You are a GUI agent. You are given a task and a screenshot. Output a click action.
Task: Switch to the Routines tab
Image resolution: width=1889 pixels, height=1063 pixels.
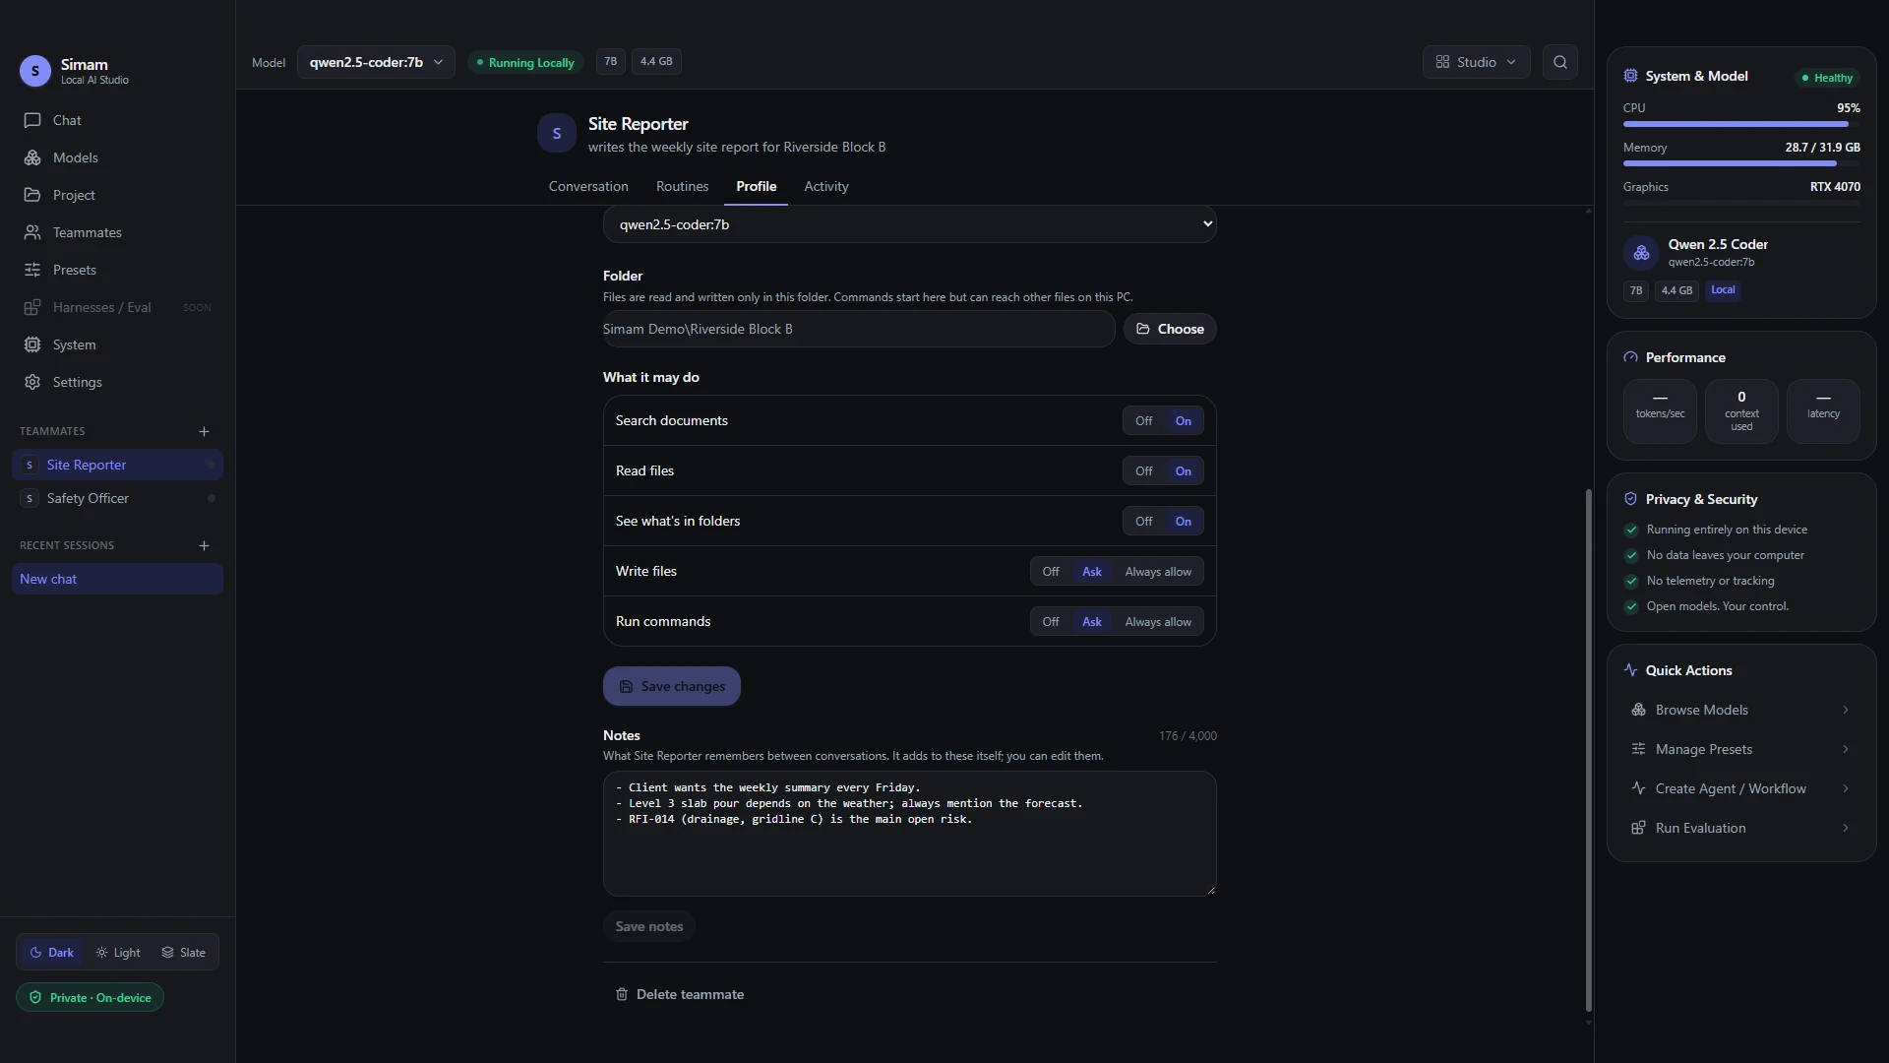click(682, 186)
